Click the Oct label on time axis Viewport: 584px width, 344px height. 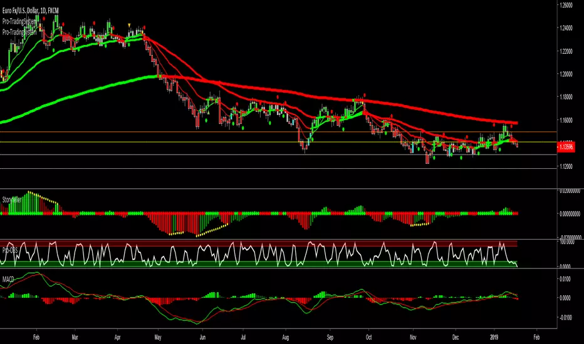(x=368, y=337)
